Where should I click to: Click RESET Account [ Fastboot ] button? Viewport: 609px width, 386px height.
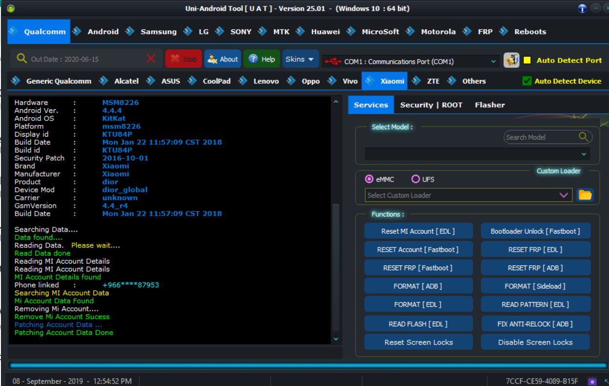tap(419, 249)
